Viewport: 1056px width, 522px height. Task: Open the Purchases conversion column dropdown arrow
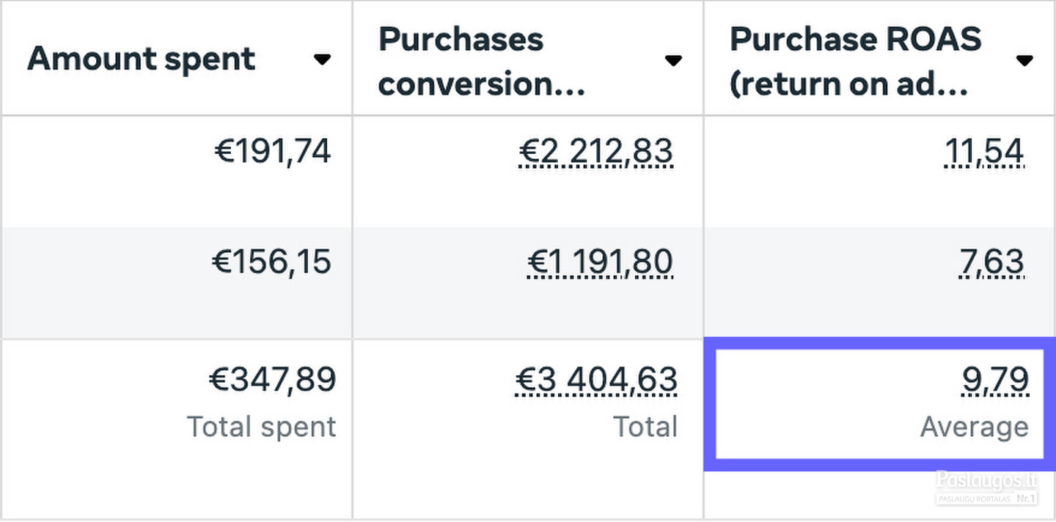click(673, 60)
